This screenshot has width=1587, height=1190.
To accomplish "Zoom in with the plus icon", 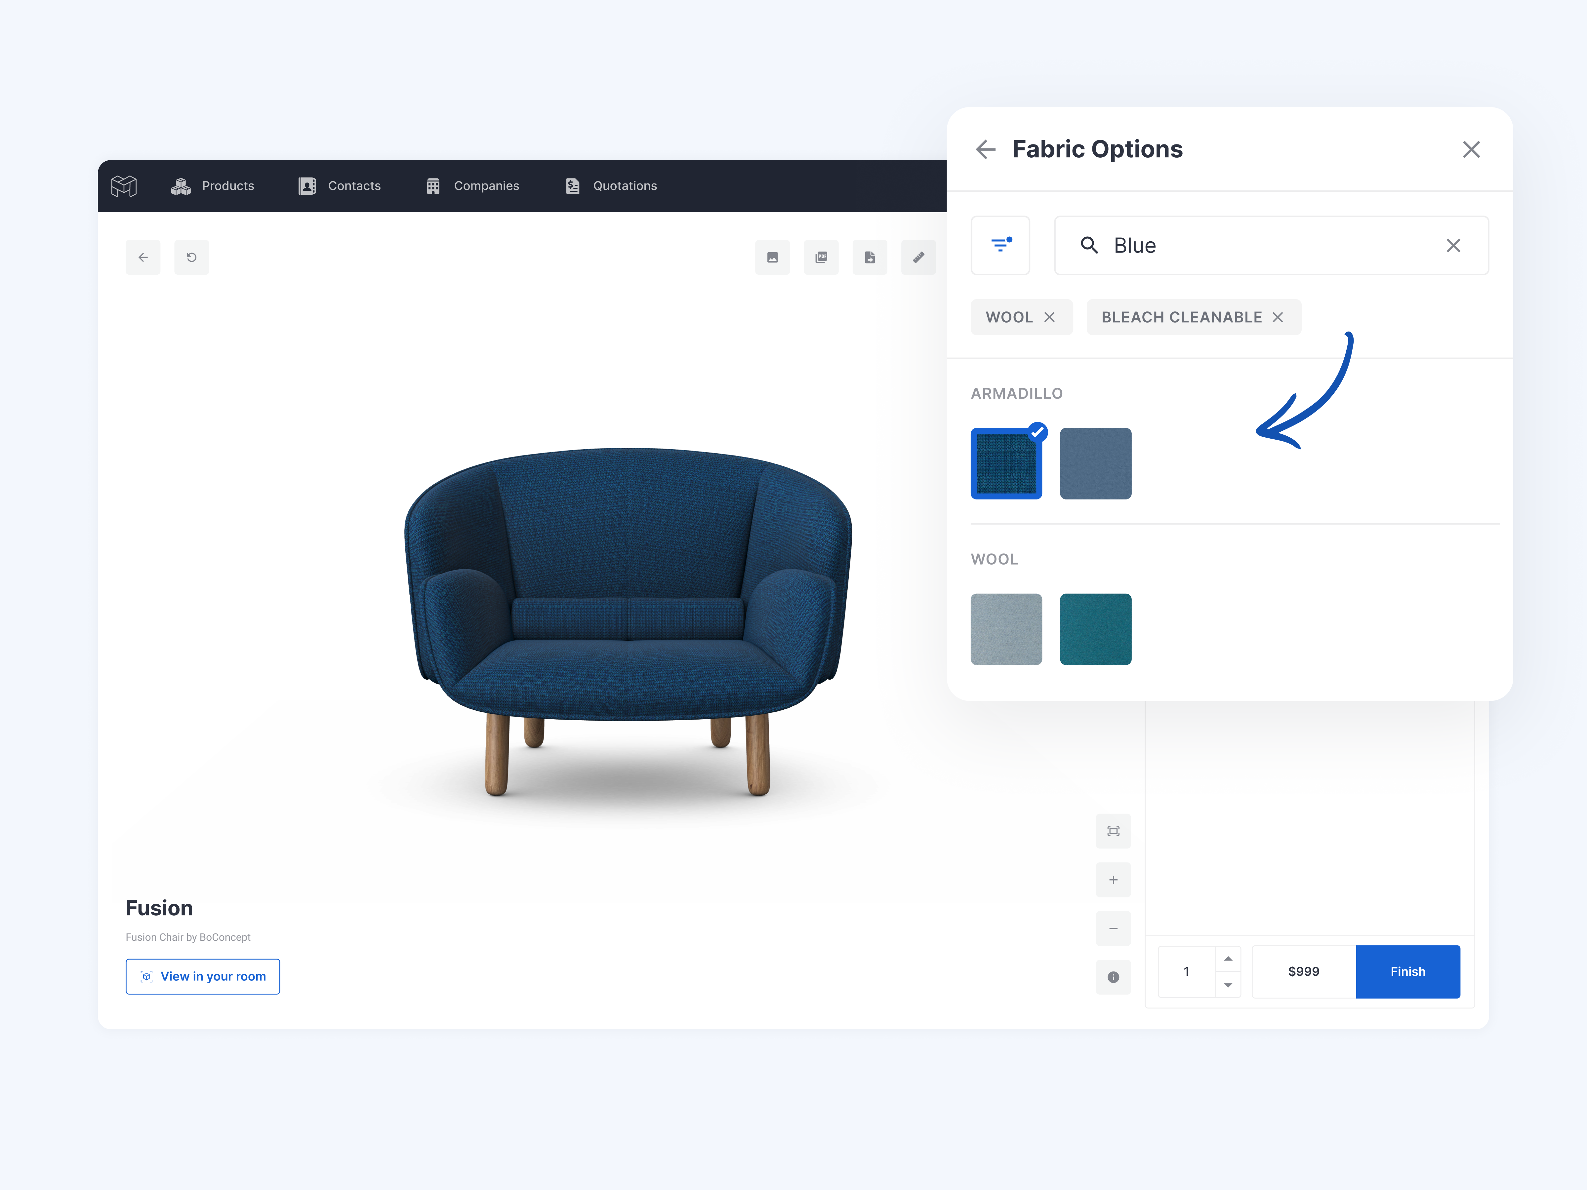I will tap(1113, 880).
